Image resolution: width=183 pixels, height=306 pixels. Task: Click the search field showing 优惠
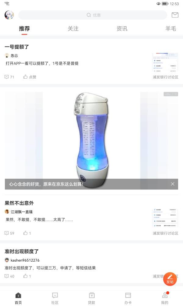[x=93, y=15]
